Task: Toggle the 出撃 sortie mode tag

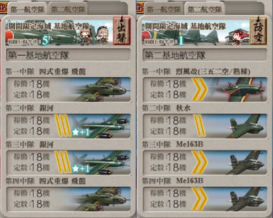Action: [122, 30]
